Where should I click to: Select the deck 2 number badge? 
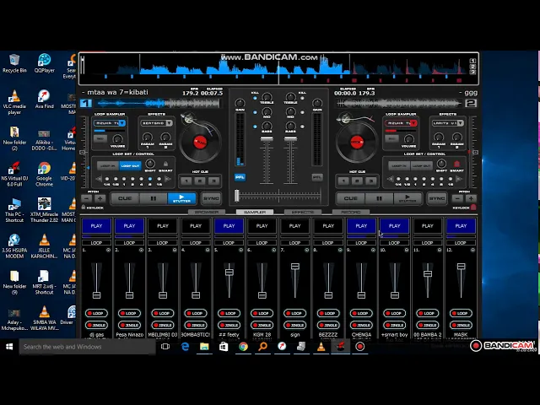point(471,103)
